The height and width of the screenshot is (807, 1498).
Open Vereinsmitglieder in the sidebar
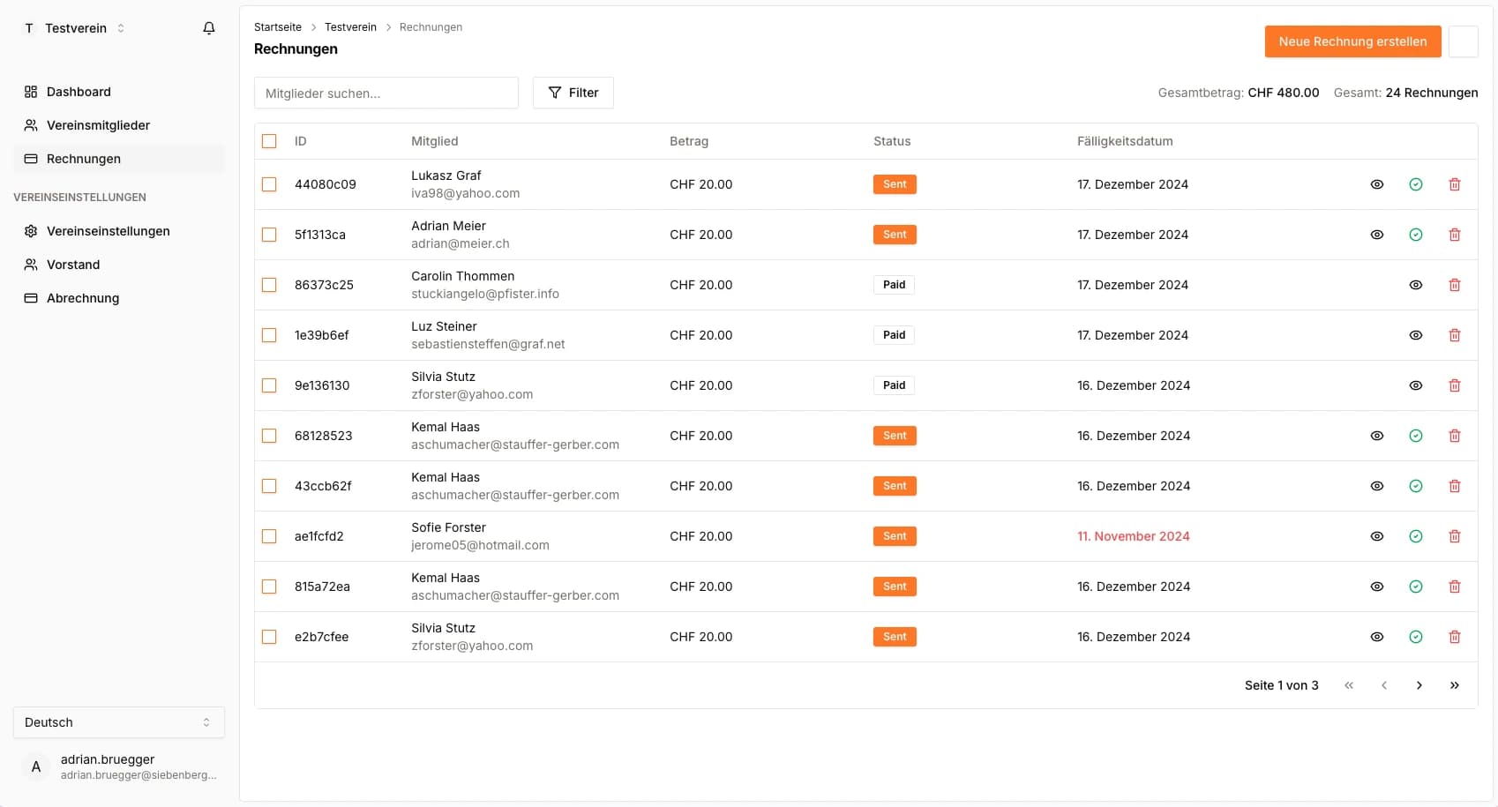click(x=119, y=125)
